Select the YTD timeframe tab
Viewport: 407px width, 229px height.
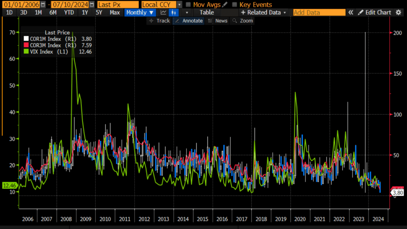tap(69, 12)
